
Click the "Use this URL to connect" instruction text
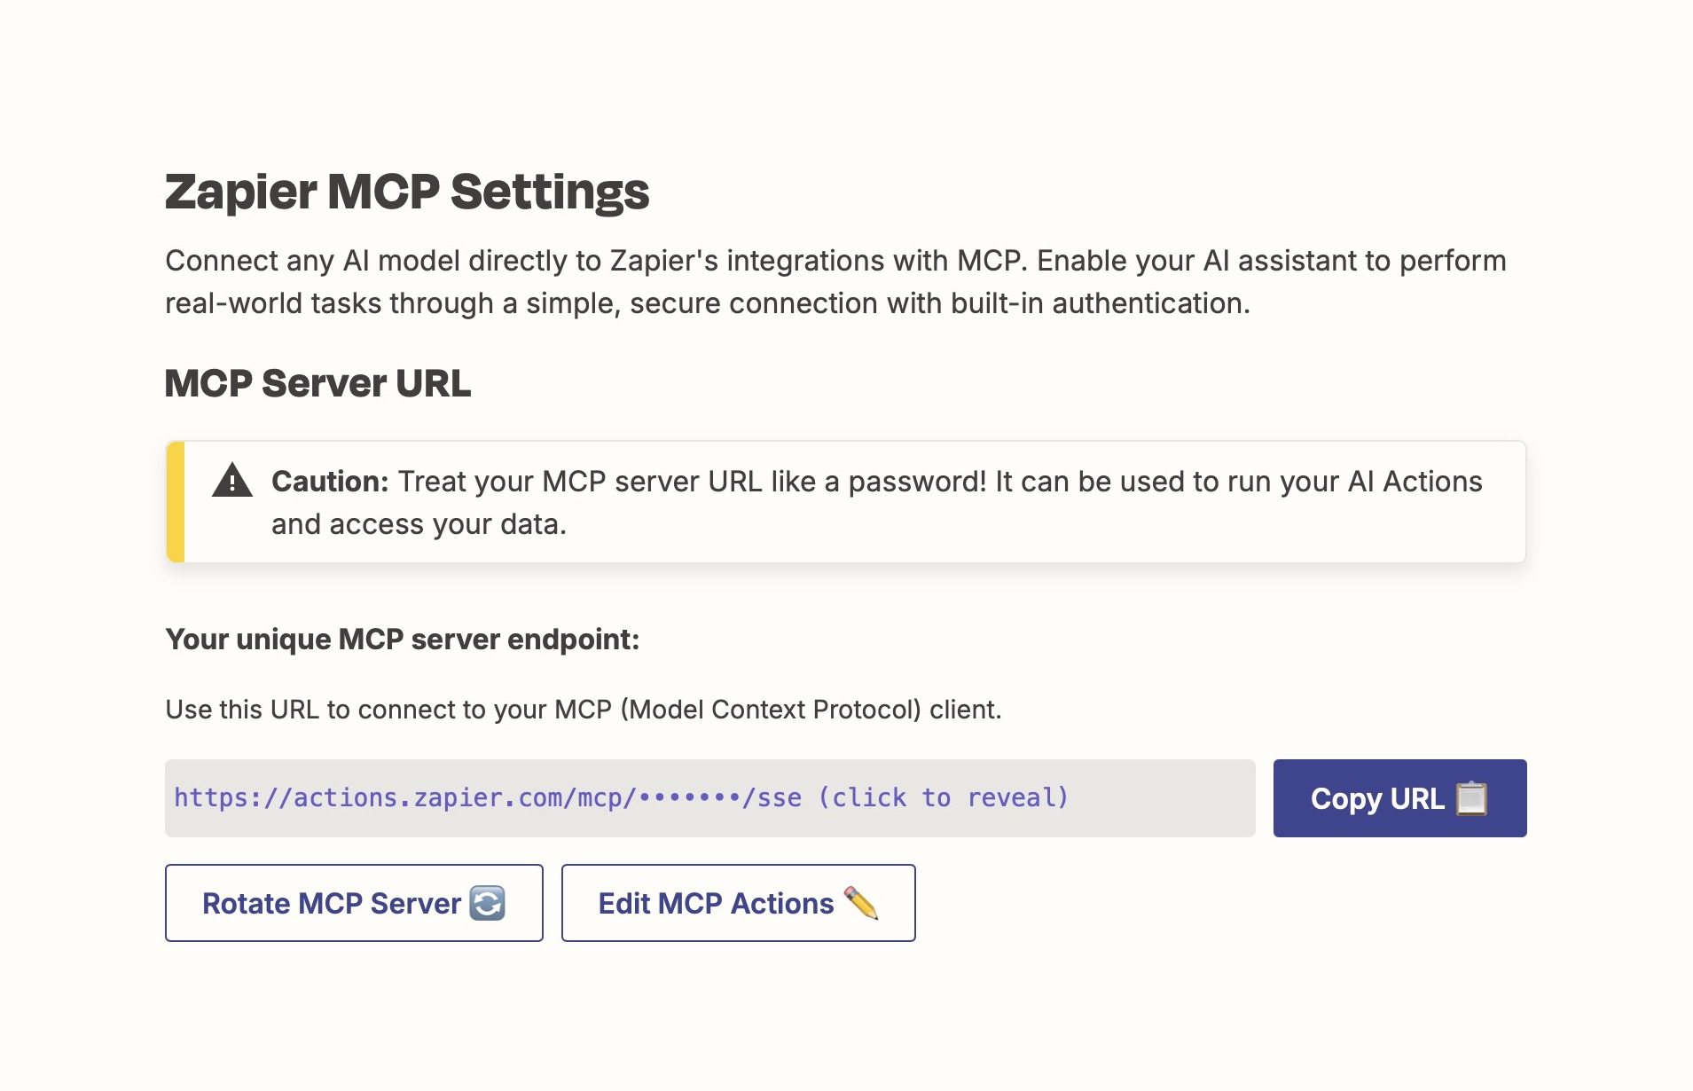(583, 710)
